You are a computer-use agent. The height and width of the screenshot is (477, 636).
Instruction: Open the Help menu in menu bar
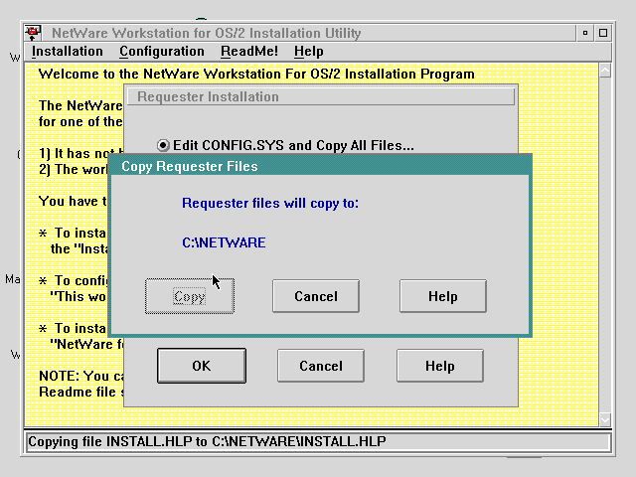(x=309, y=52)
